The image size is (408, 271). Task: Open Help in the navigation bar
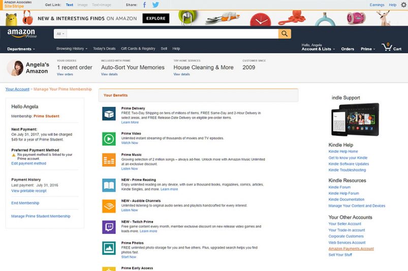pos(176,49)
